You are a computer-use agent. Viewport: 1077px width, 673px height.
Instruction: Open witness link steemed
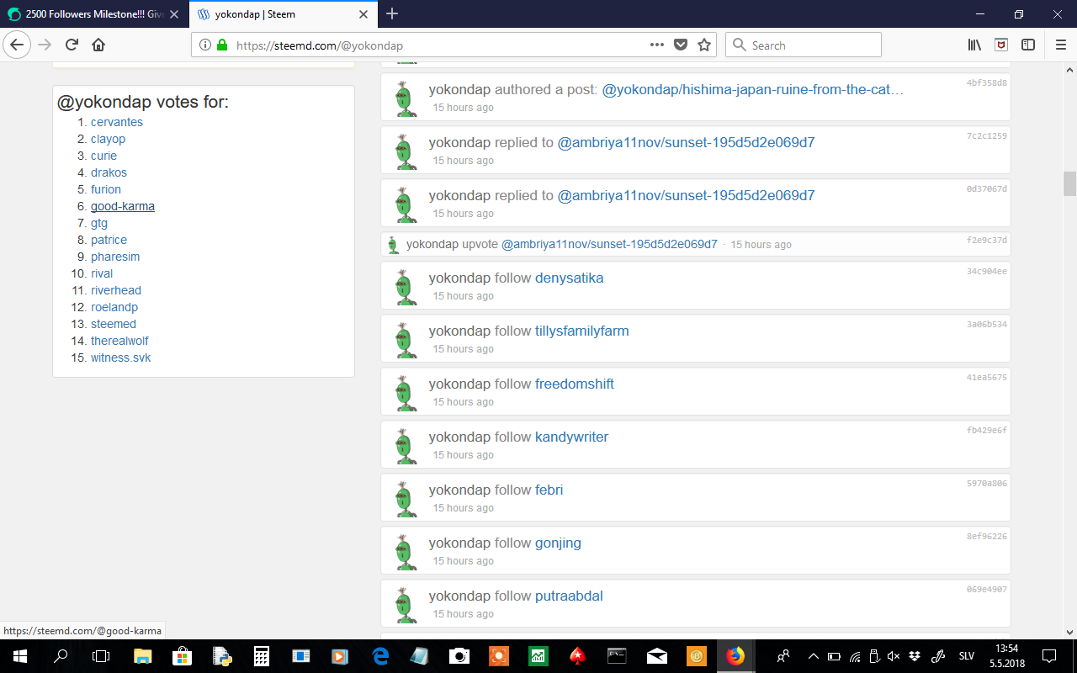pos(114,324)
